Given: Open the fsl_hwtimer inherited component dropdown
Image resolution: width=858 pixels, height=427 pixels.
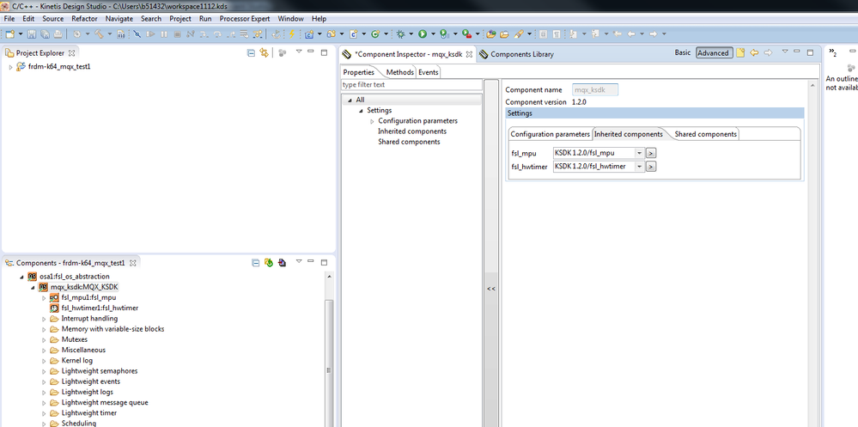Looking at the screenshot, I should pyautogui.click(x=639, y=167).
